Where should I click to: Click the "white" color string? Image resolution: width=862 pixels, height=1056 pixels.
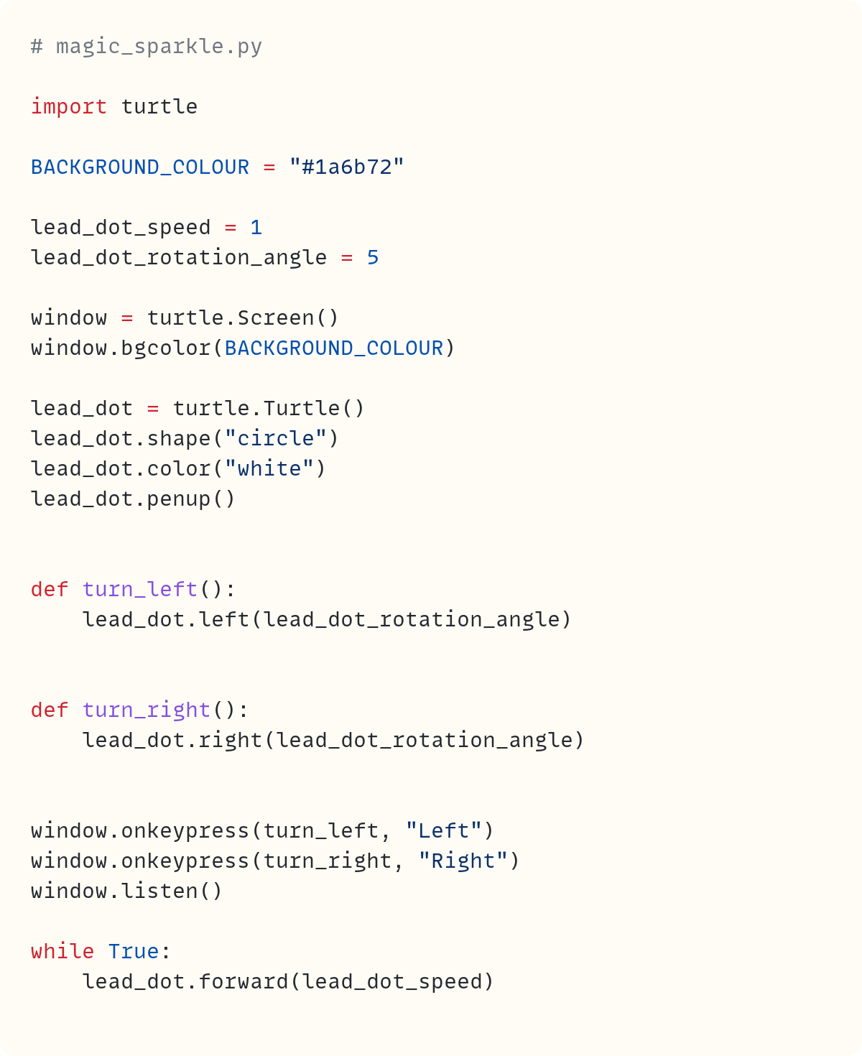[269, 469]
